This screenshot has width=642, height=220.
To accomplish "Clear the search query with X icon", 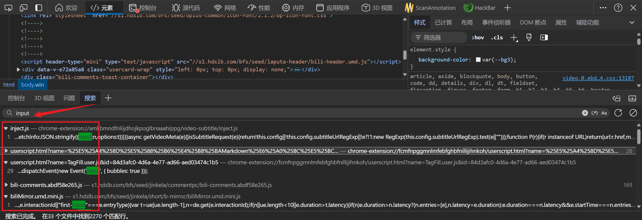I will point(585,113).
